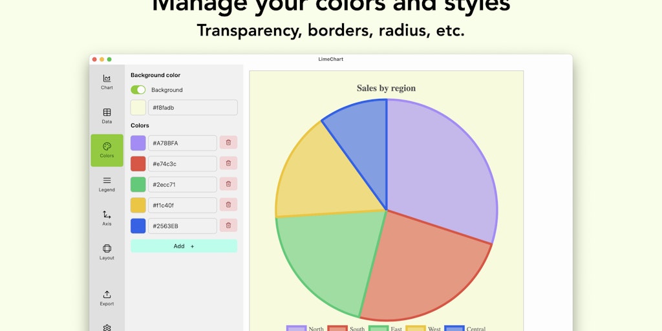Edit the #2563EB hex input field
The height and width of the screenshot is (331, 662).
coord(182,226)
